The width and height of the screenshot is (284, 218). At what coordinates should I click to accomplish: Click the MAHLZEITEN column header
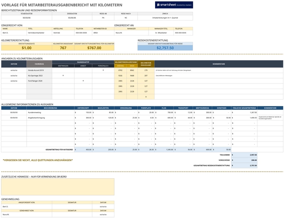tap(103, 108)
